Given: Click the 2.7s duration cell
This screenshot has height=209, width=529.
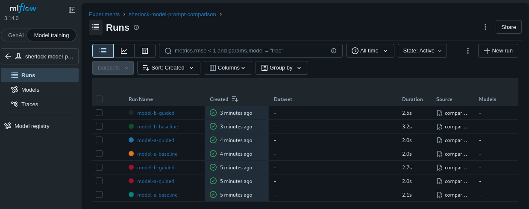Looking at the screenshot, I should pos(407,168).
